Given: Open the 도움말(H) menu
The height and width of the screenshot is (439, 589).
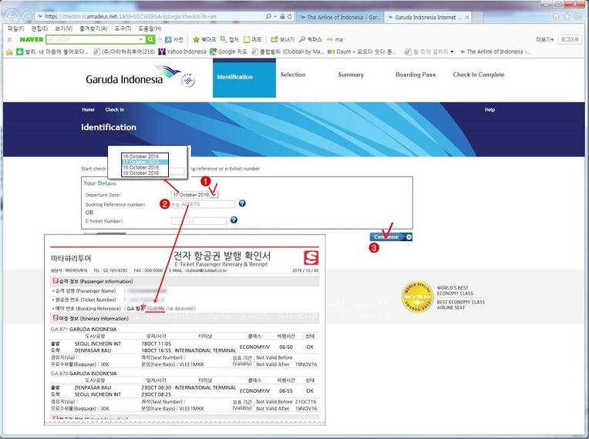Looking at the screenshot, I should 150,28.
